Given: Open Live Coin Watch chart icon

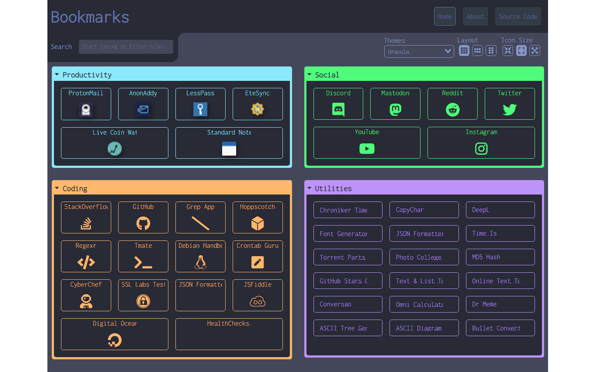Looking at the screenshot, I should (114, 148).
